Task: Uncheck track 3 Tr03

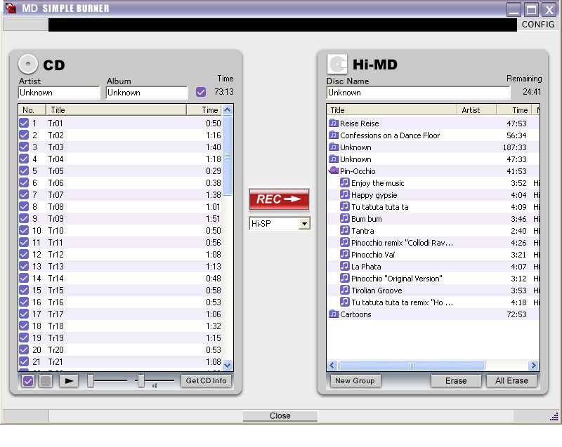Action: [24, 147]
